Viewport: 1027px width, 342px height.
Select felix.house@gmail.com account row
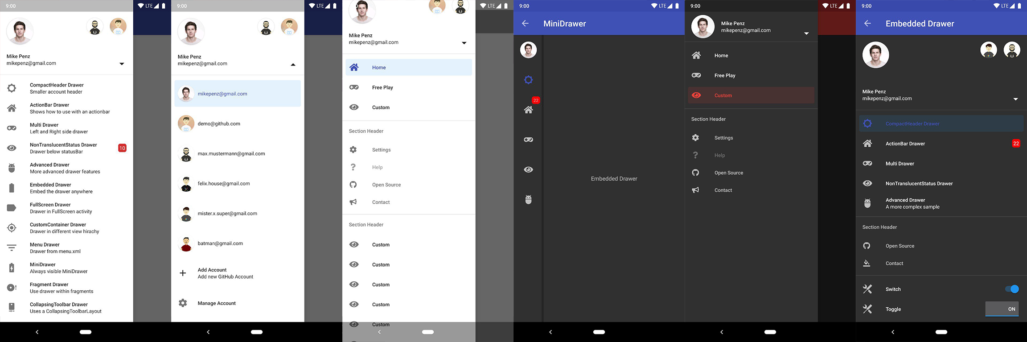238,183
